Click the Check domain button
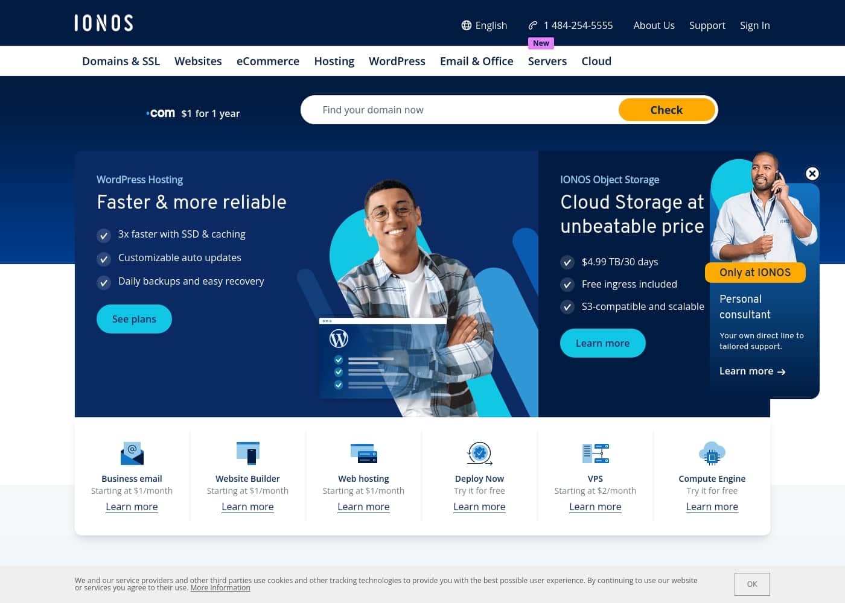Image resolution: width=845 pixels, height=603 pixels. pyautogui.click(x=667, y=110)
